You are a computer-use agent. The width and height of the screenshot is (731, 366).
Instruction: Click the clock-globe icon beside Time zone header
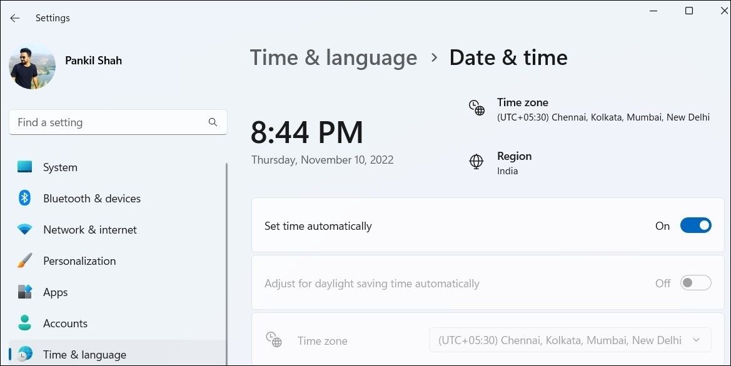click(476, 107)
